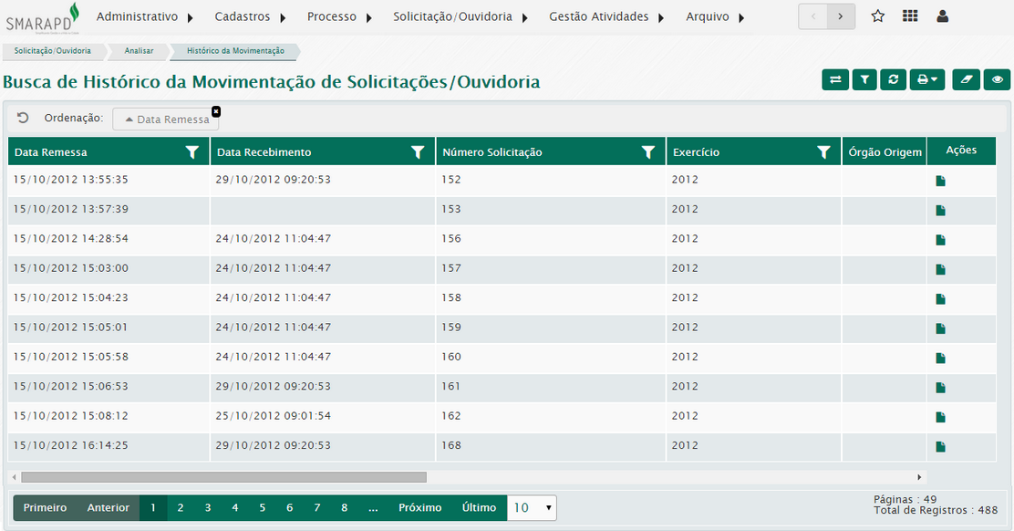Go to the Próximo page
1014x531 pixels.
coord(419,508)
